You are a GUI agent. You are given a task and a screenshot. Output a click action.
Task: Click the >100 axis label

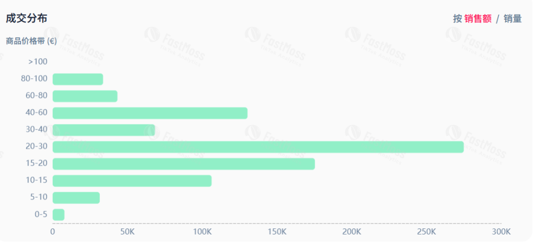click(38, 61)
